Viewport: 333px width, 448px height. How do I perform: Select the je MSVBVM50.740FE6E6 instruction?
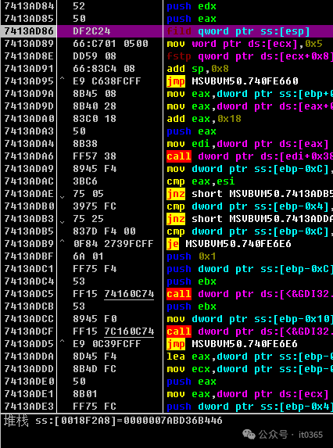tap(229, 244)
